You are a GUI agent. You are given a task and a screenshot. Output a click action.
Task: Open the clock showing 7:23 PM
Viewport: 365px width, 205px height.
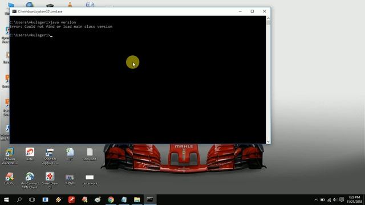point(354,200)
